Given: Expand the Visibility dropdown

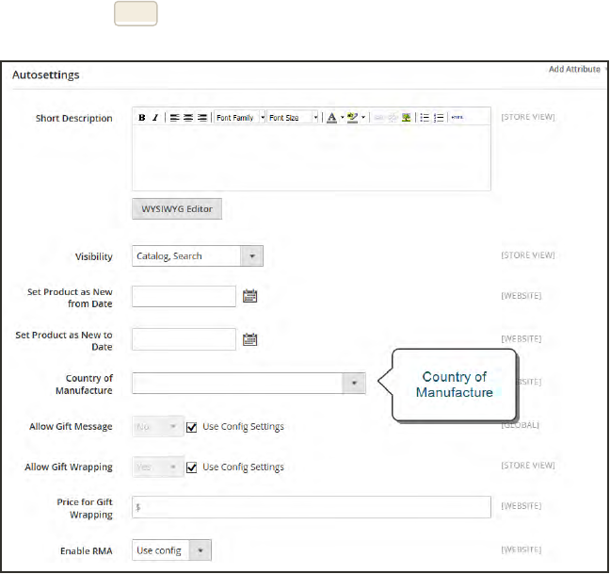Looking at the screenshot, I should (x=251, y=256).
